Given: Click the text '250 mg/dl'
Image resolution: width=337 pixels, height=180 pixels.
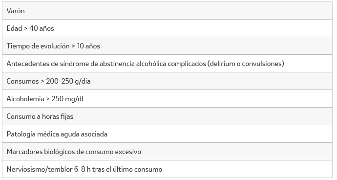Looking at the screenshot, I should pos(67,99).
